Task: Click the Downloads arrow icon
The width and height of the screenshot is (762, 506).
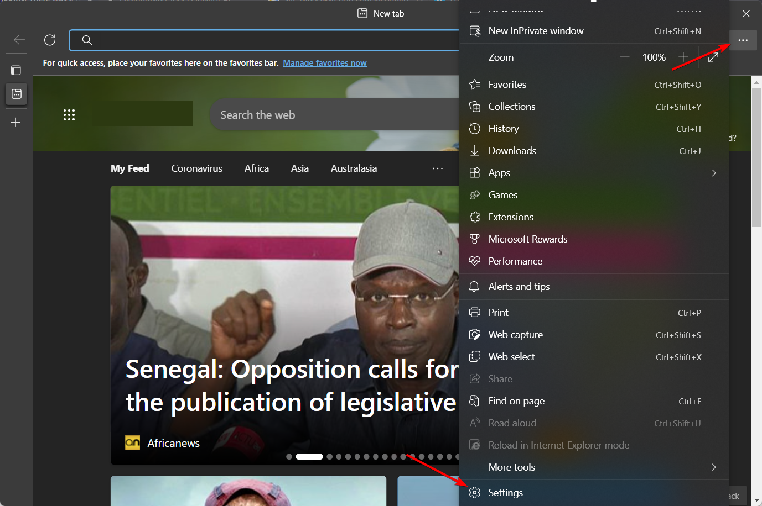Action: click(475, 151)
